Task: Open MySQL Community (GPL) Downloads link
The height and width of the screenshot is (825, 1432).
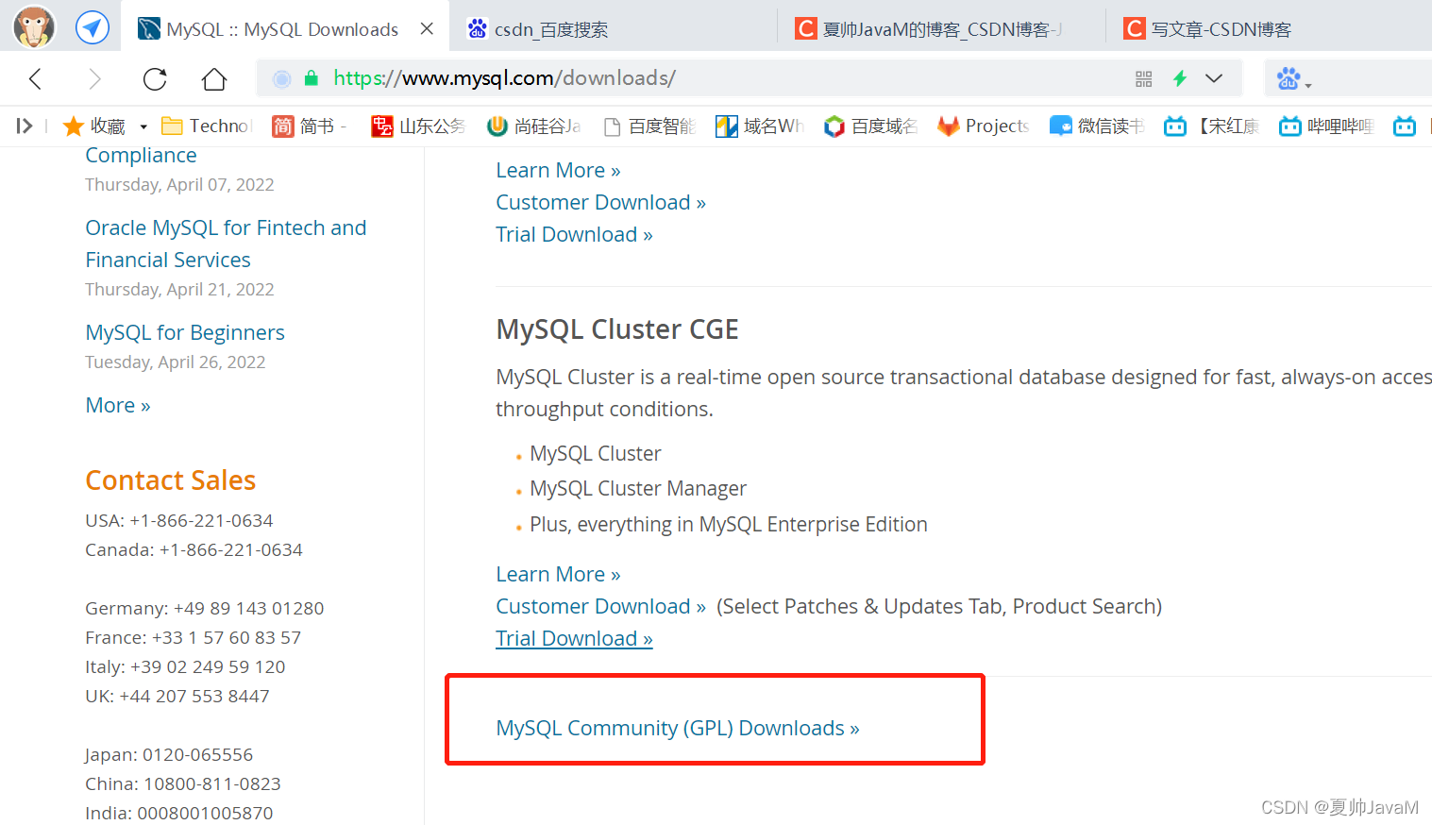Action: coord(678,728)
